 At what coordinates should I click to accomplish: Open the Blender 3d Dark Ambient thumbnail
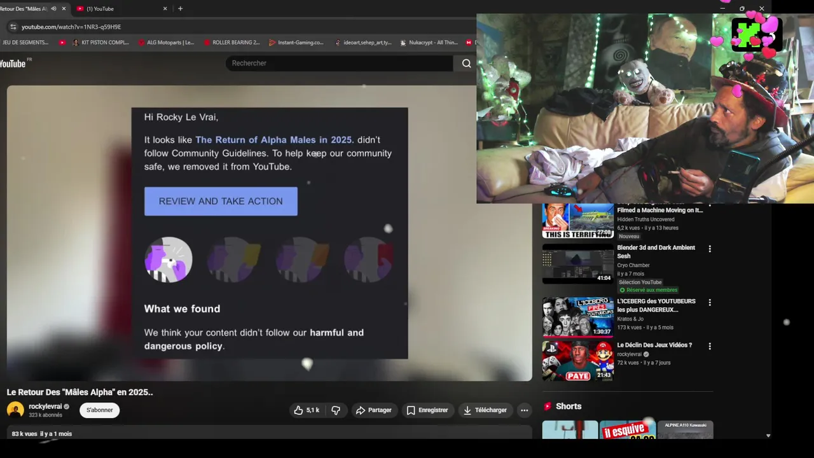(577, 263)
